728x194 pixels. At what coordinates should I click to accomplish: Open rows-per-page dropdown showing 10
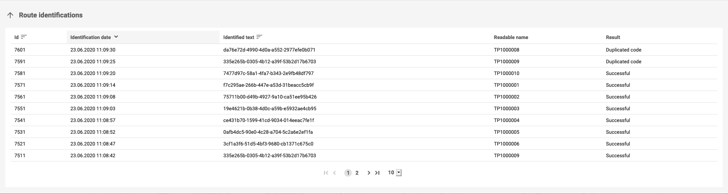tap(399, 173)
